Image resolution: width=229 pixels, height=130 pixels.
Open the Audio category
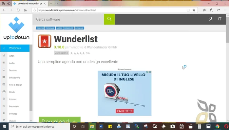tap(12, 63)
